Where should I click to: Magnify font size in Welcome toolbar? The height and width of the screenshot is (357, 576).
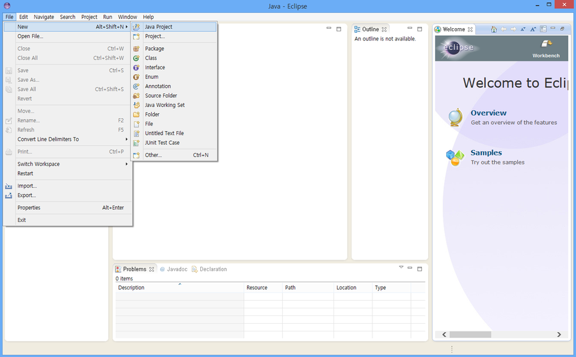coord(533,29)
